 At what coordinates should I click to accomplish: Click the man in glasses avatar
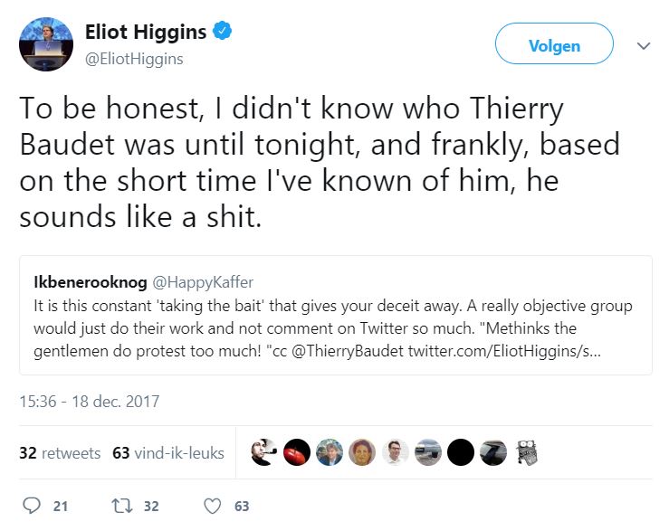click(x=395, y=452)
